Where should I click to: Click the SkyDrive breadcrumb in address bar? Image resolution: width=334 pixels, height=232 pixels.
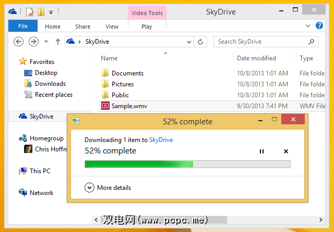click(98, 42)
